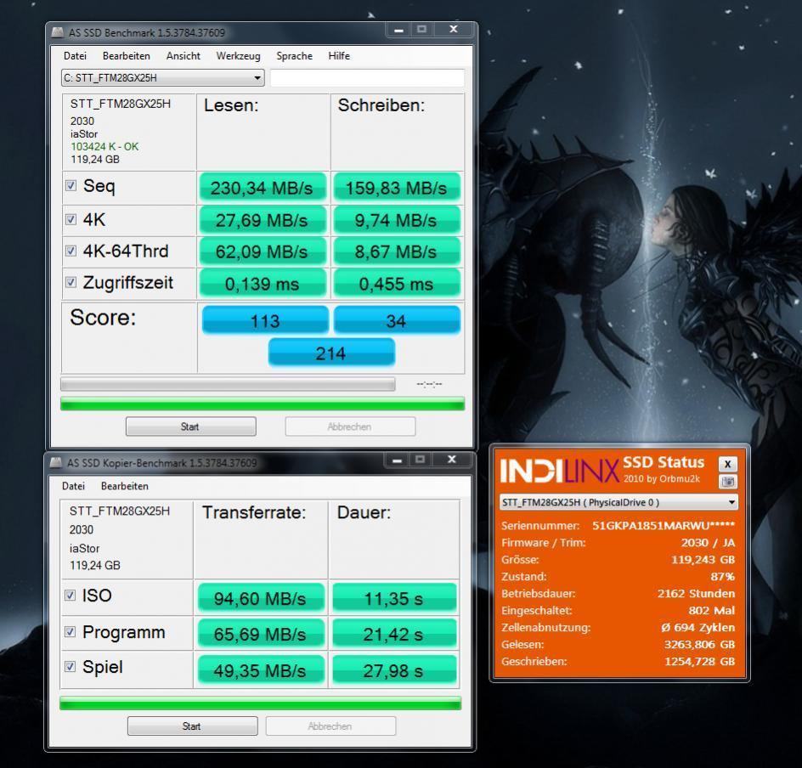
Task: Toggle the Spiel copy test checkbox
Action: [x=70, y=667]
